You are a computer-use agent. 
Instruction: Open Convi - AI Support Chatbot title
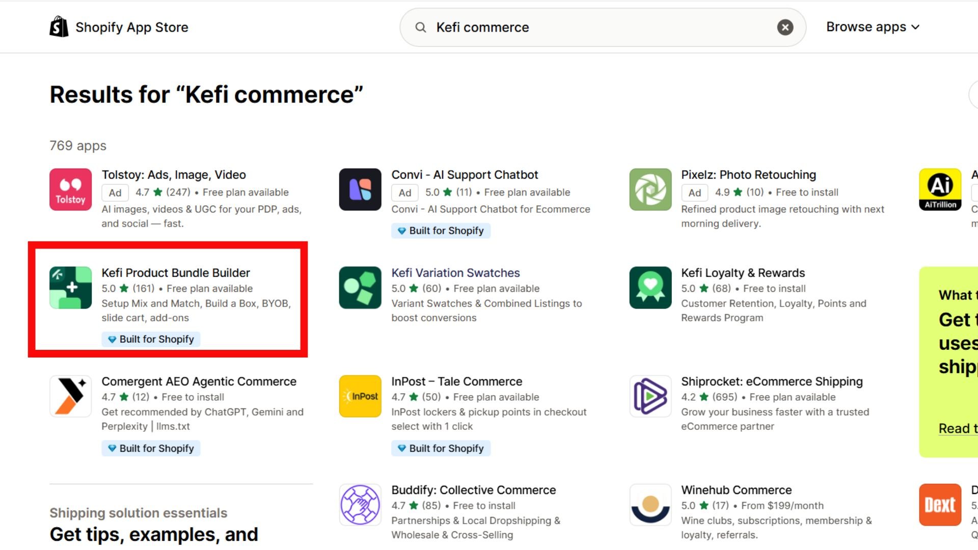[x=465, y=175]
